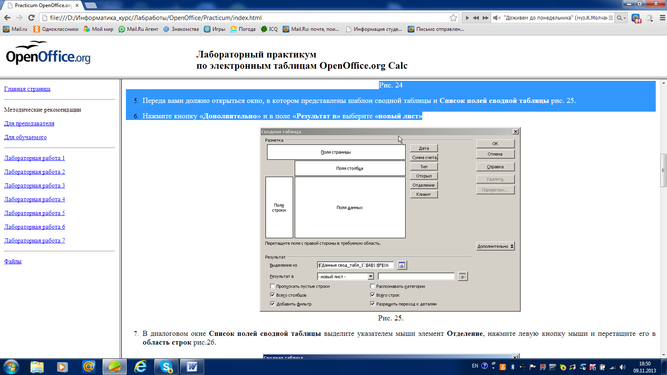Open Лабораторная работа 7 link
Screen dimensions: 667x375
(x=35, y=240)
